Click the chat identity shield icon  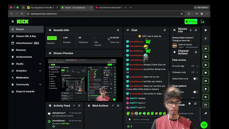(x=130, y=119)
